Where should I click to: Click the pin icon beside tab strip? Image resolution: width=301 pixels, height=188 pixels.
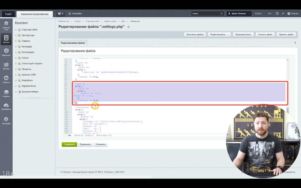click(295, 43)
